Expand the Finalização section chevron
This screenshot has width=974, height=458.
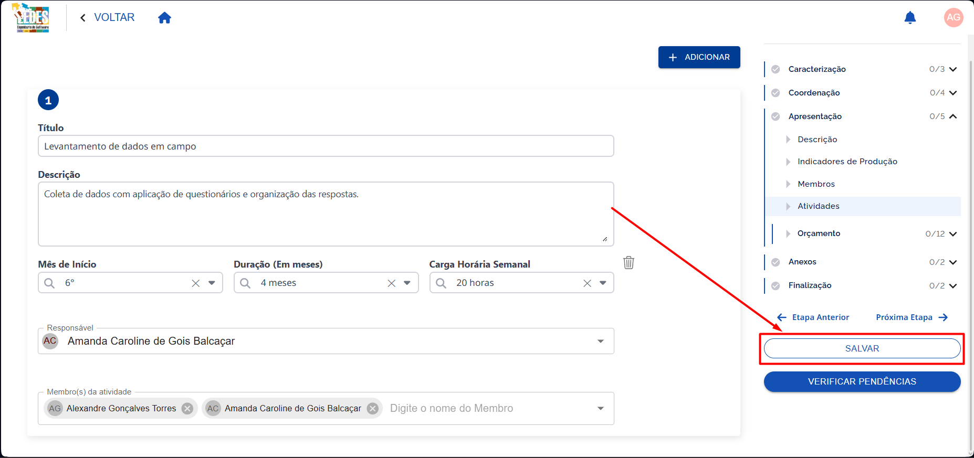(953, 286)
